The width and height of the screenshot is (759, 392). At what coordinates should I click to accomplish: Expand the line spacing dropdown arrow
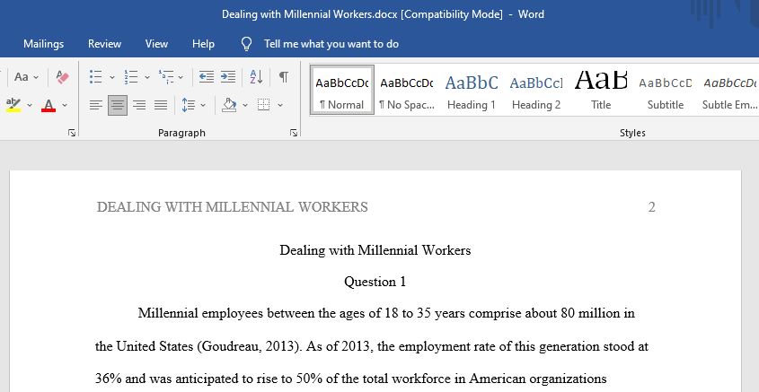[x=203, y=105]
